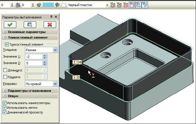This screenshot has width=196, height=124.
Task: Click the 34 extrusion length label in viewport
Action: pos(79,62)
